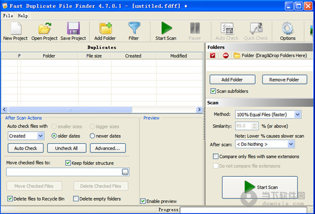The image size is (315, 214).
Task: Toggle Do not compare file extensions checkbox
Action: [x=216, y=166]
